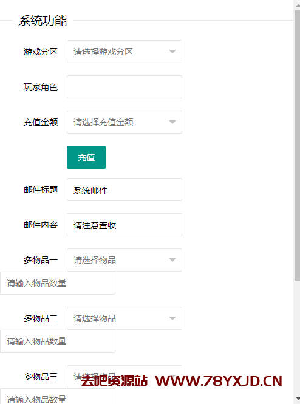The height and width of the screenshot is (404, 300).
Task: Click the 邮件标题 field containing 系统邮件
Action: 124,190
